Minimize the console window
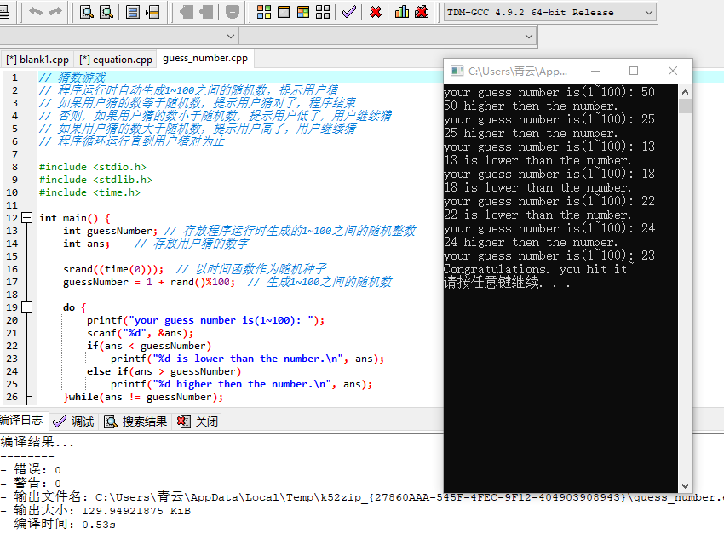 pyautogui.click(x=595, y=71)
